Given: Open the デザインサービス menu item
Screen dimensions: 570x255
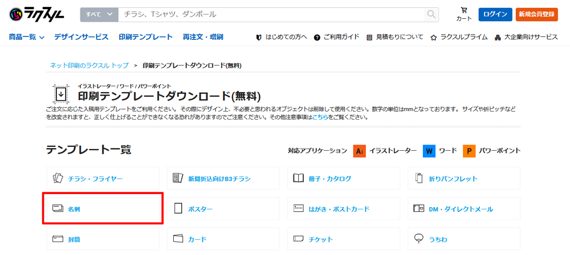Looking at the screenshot, I should coord(81,37).
